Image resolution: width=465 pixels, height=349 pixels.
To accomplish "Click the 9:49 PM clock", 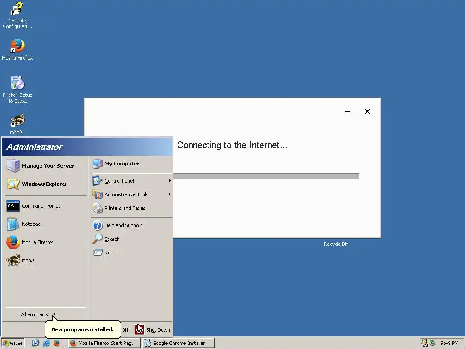I will (x=449, y=343).
